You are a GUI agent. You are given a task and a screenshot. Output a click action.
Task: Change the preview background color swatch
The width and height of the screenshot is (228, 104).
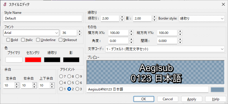click(217, 90)
